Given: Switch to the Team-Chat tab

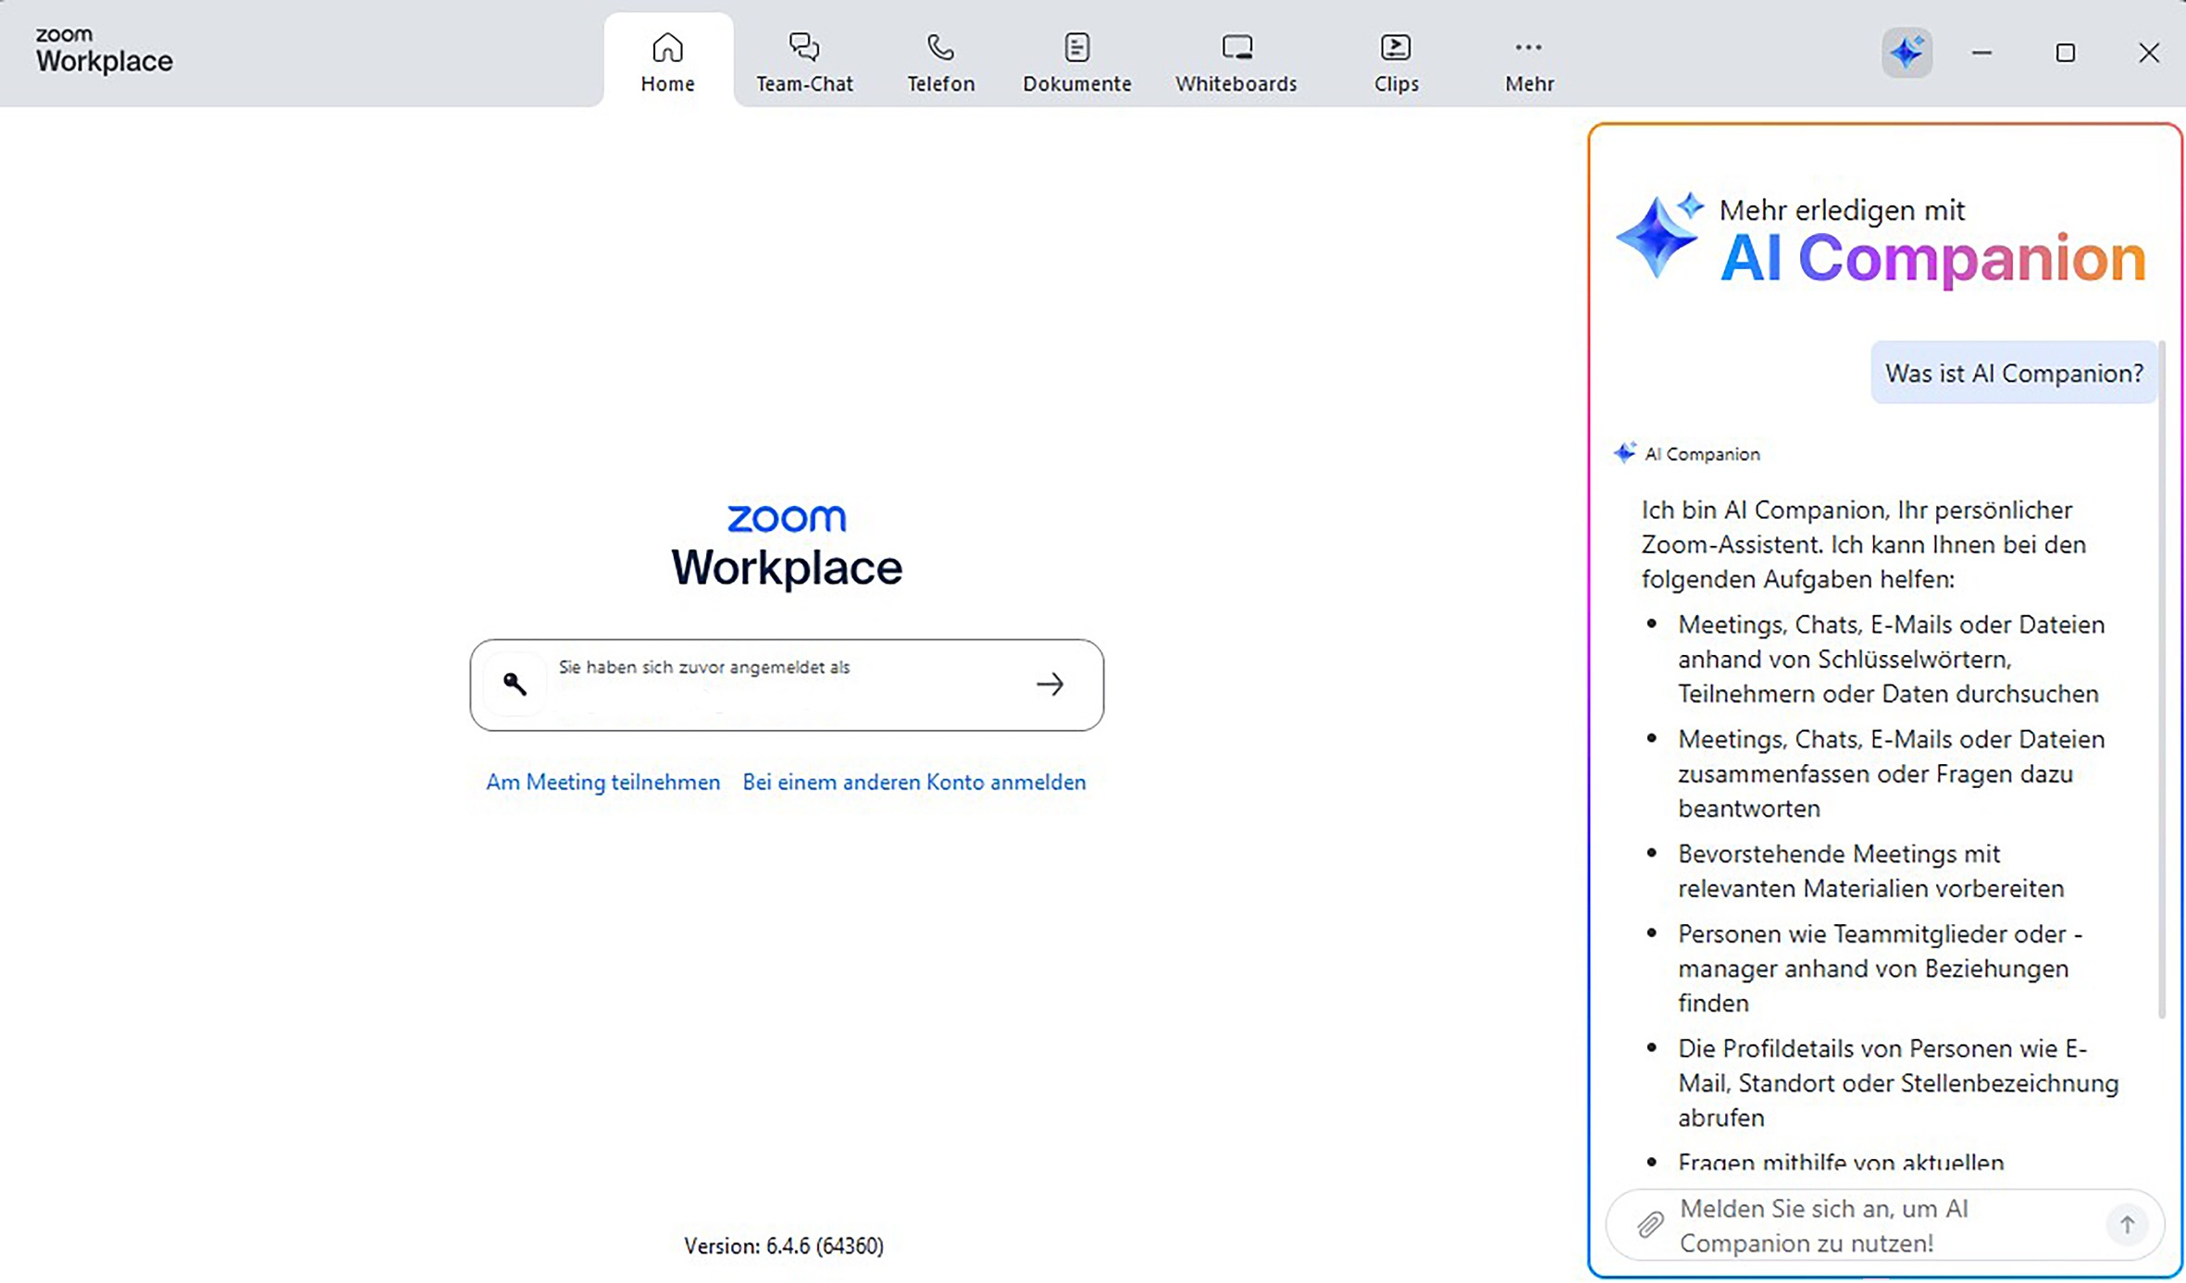Looking at the screenshot, I should coord(803,62).
